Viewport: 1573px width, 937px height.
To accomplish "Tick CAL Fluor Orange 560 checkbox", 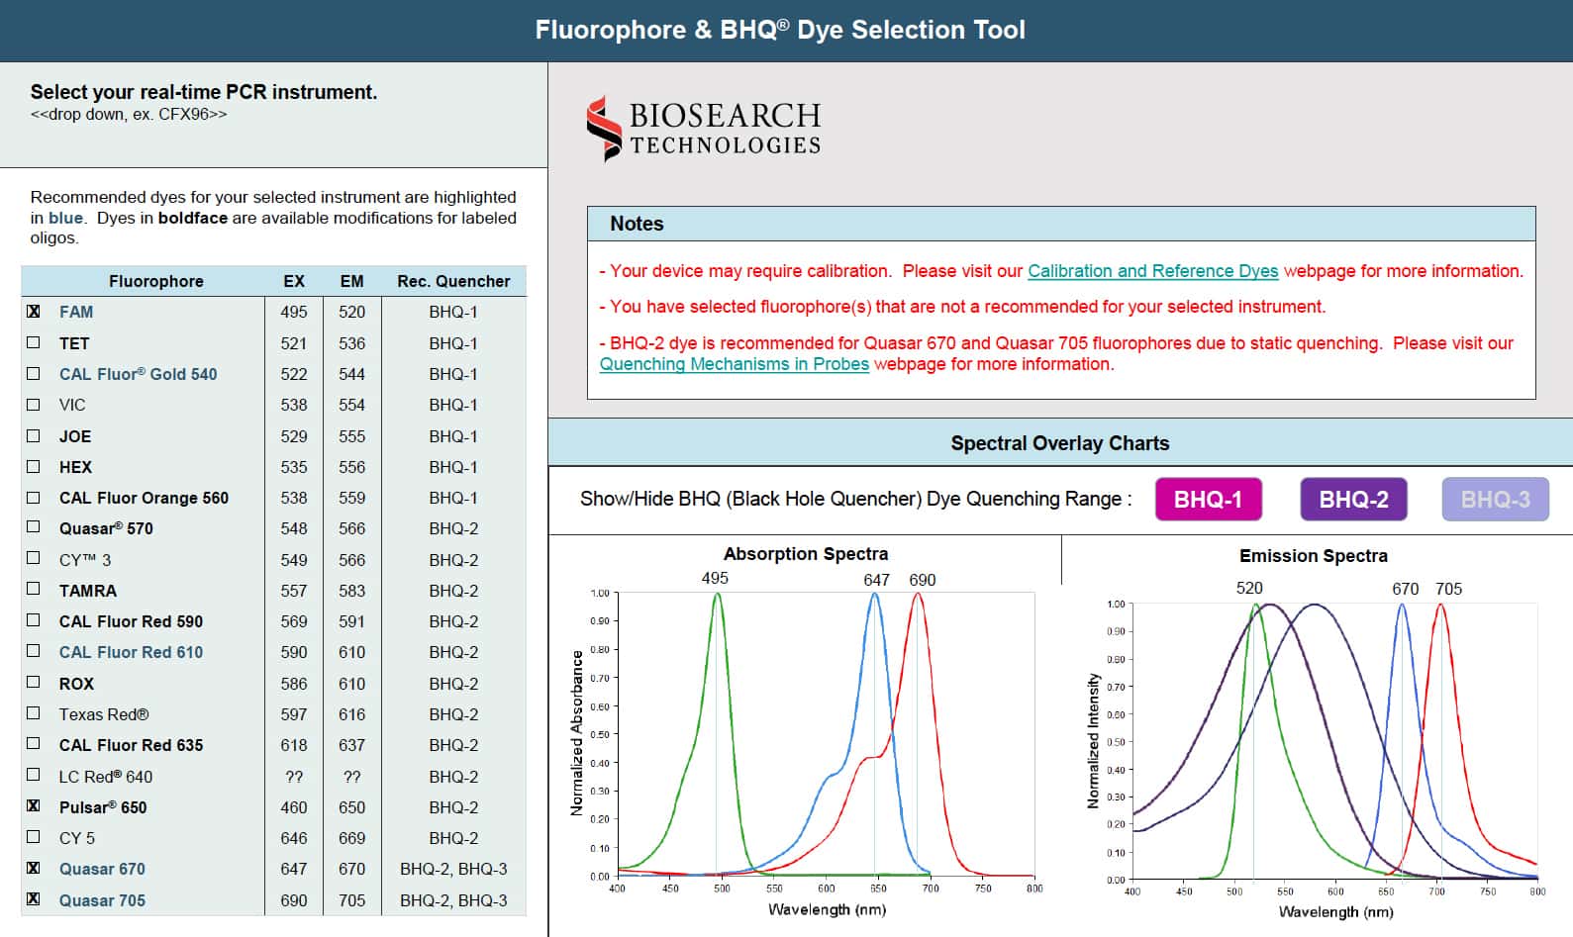I will point(34,498).
